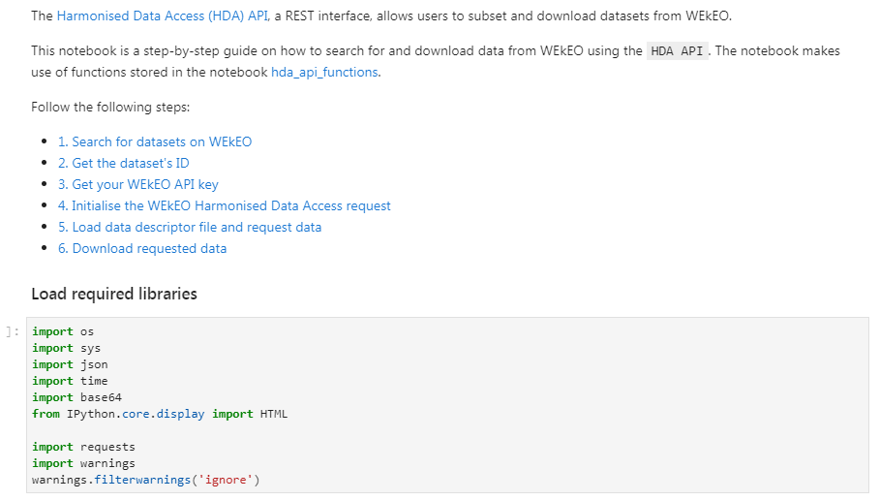The image size is (879, 501).
Task: Place cursor on 'import base64' line
Action: click(76, 397)
